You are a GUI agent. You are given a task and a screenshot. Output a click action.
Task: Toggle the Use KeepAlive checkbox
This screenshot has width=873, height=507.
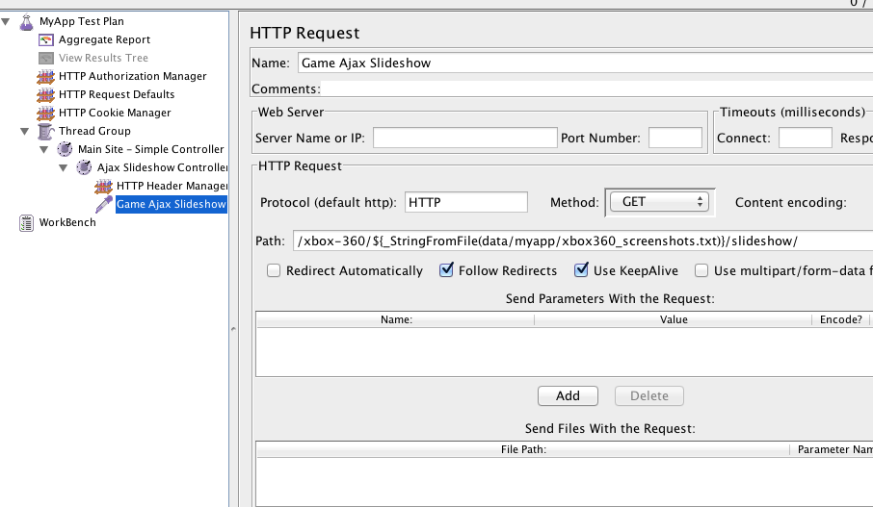coord(581,271)
